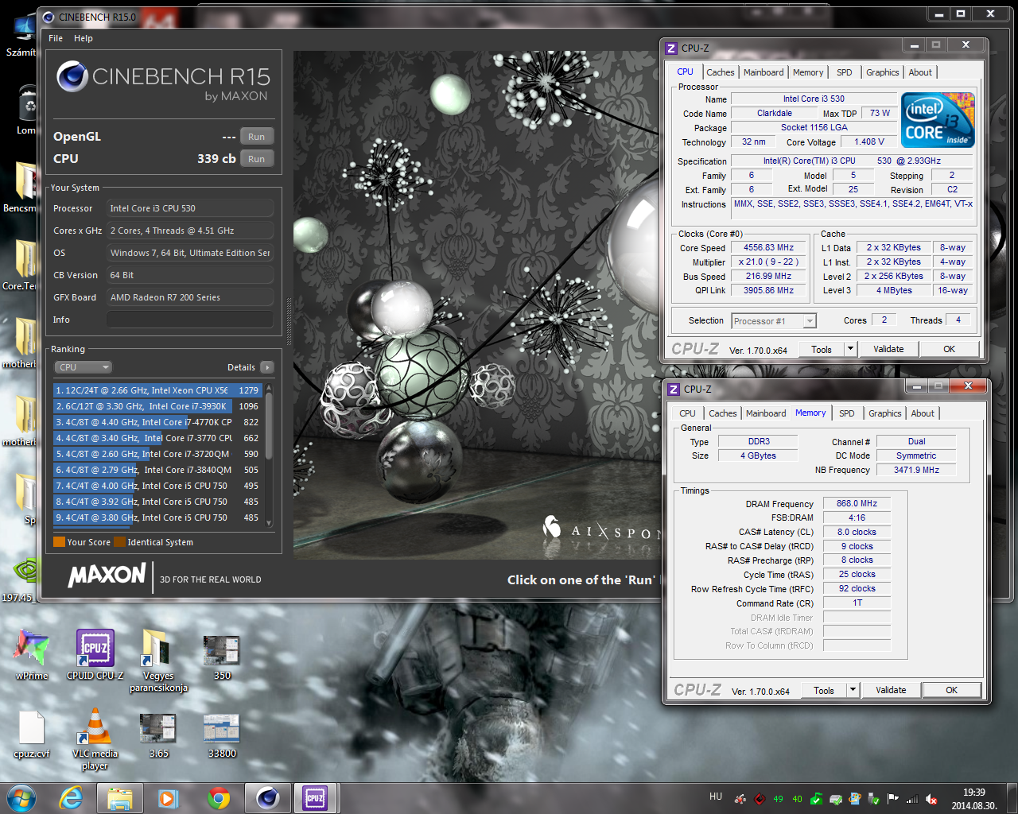Open the Vegyes parancsikonja desktop folder shortcut
The height and width of the screenshot is (814, 1018).
(x=158, y=660)
